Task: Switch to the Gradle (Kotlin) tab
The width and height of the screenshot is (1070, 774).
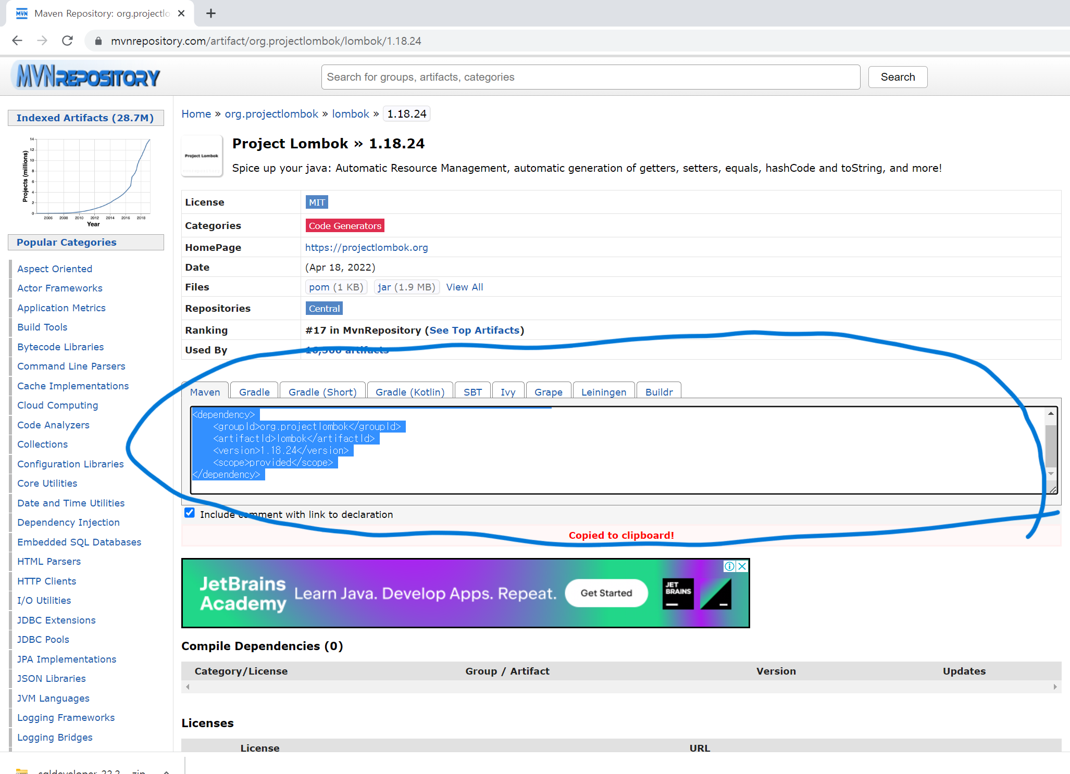Action: pos(409,392)
